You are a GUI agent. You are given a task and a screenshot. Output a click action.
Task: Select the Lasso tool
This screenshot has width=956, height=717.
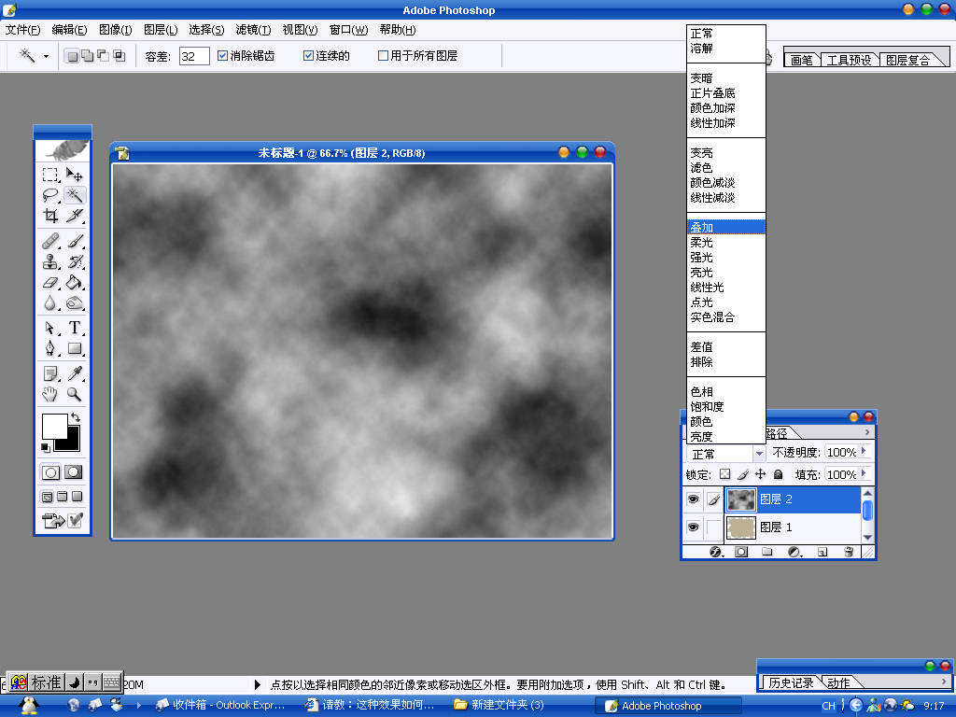(50, 196)
